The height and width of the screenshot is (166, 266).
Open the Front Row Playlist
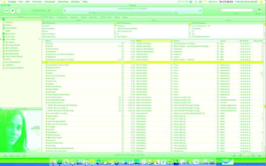coord(13,62)
